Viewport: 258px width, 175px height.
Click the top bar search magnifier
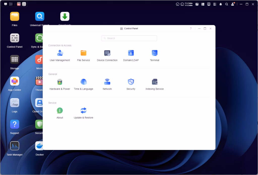[x=227, y=4]
